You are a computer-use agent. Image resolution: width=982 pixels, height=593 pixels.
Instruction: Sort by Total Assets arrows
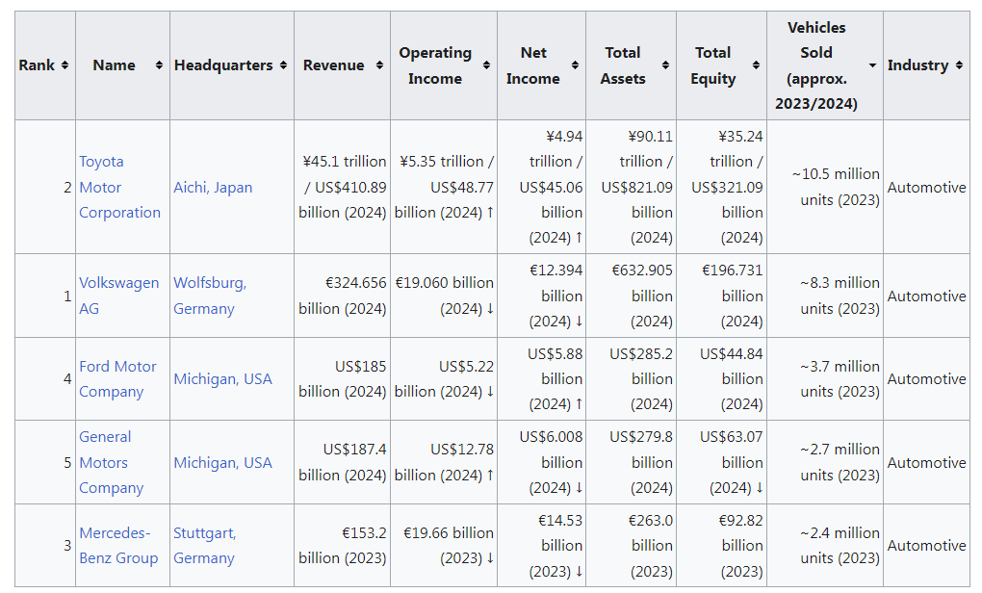(665, 65)
